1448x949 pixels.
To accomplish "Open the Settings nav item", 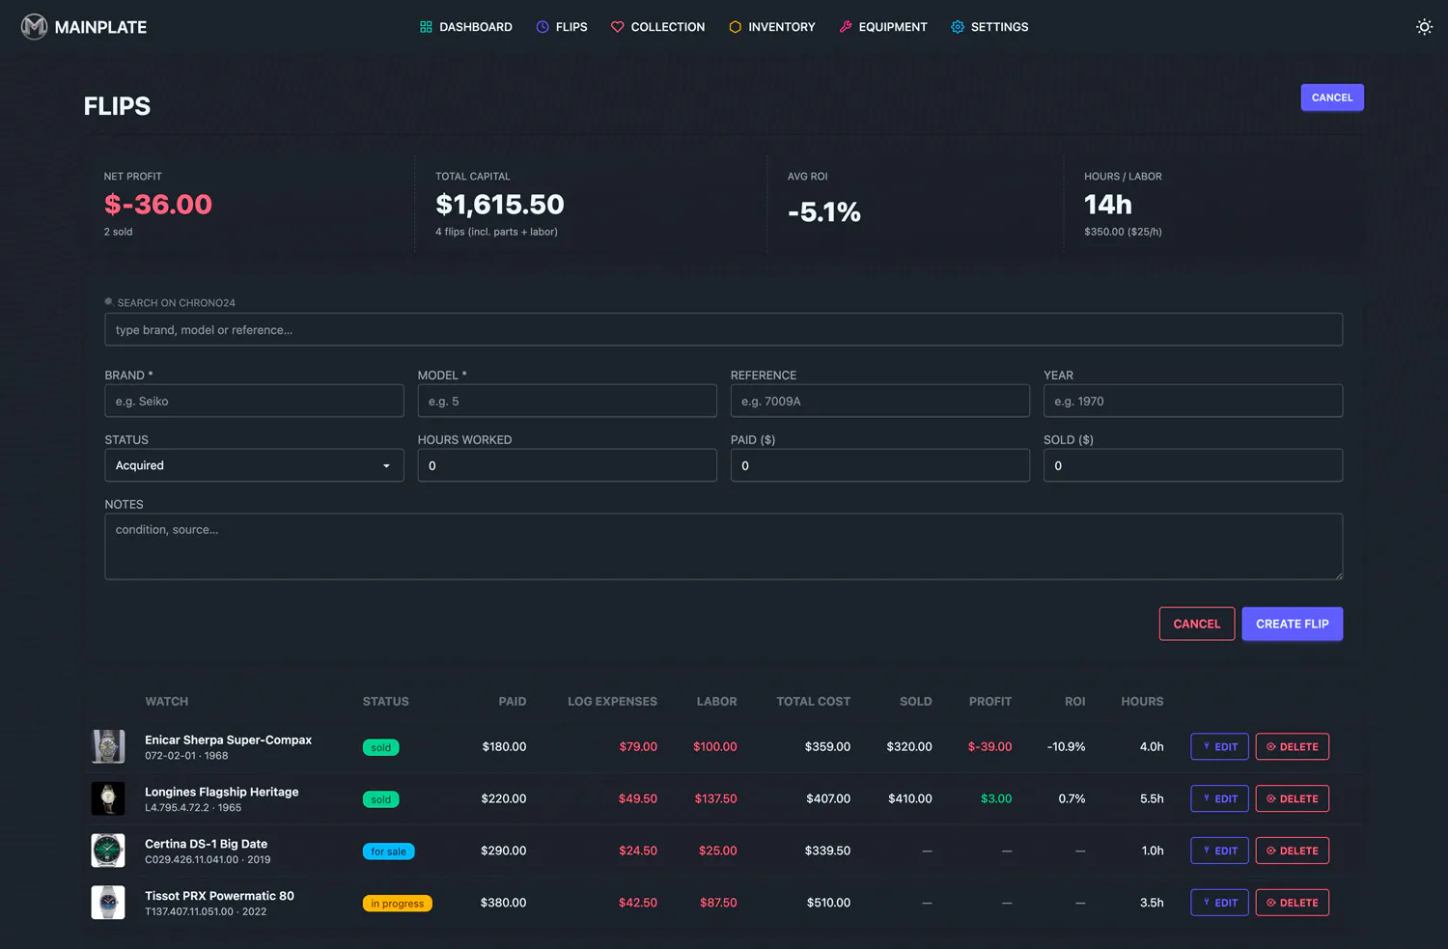I will [989, 27].
